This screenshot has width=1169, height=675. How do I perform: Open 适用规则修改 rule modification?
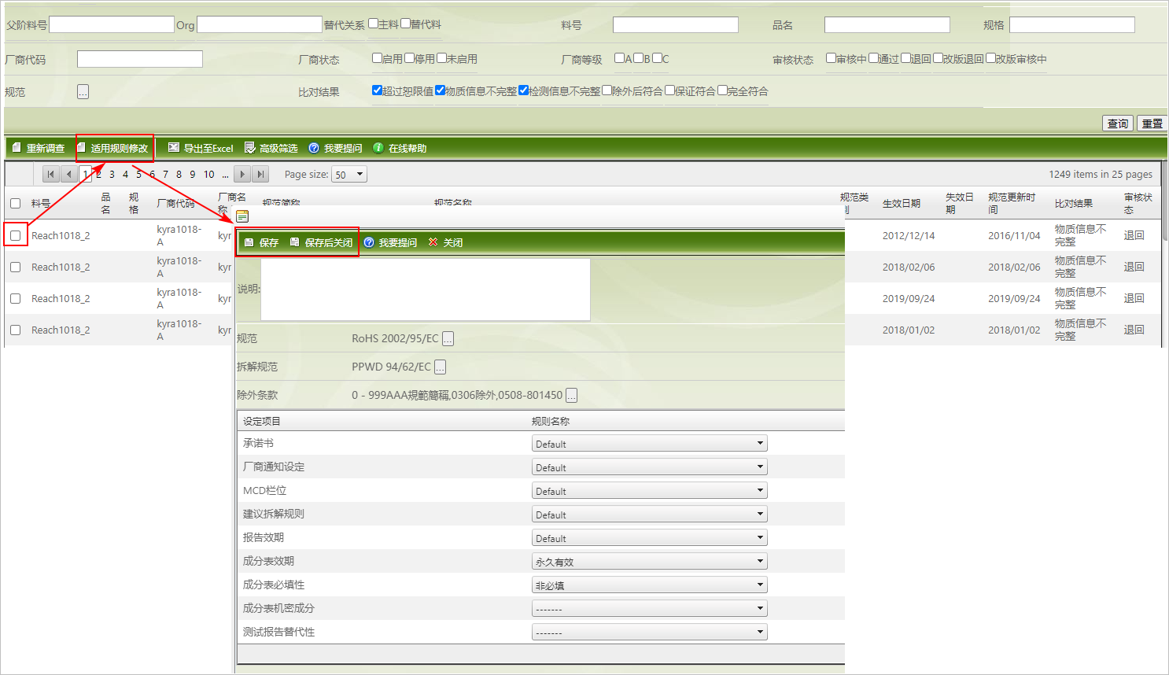[114, 148]
